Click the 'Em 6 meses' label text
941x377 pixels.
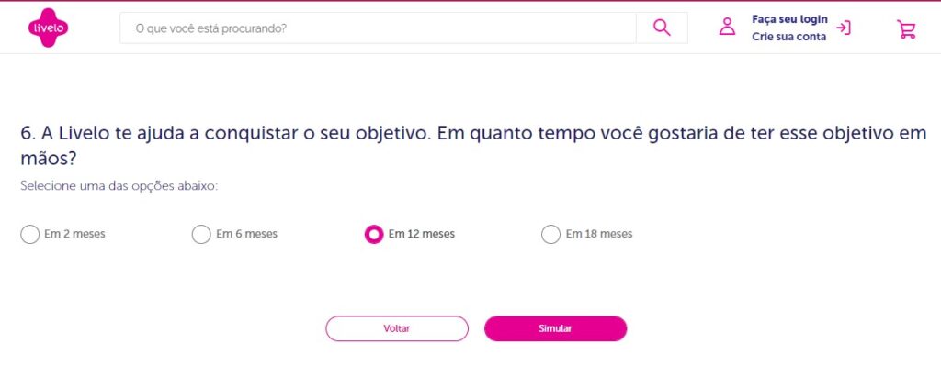[246, 234]
